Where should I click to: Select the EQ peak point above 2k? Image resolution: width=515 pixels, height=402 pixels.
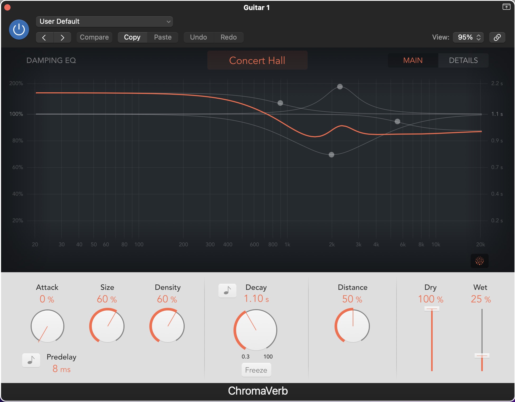[x=340, y=87]
